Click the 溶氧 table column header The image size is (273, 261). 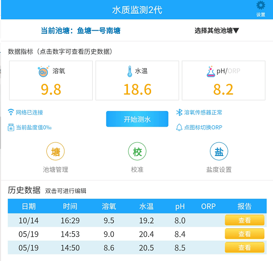pyautogui.click(x=109, y=206)
